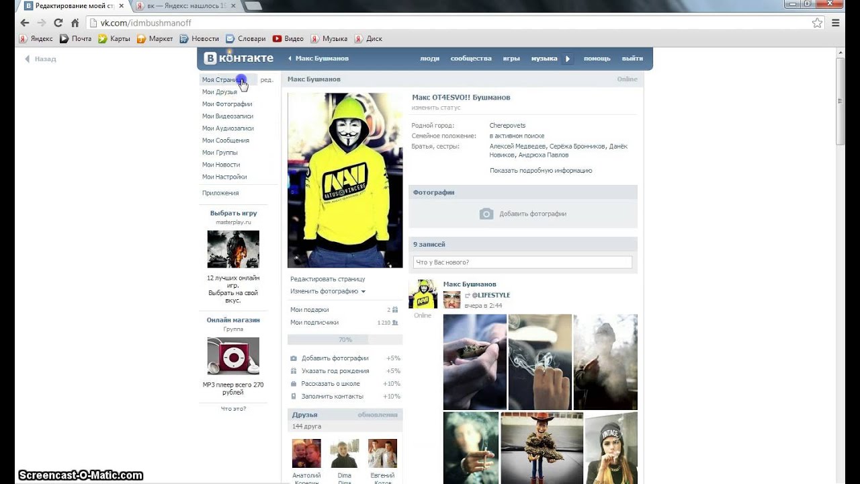Open the Изменить фотографию dropdown

coord(327,291)
